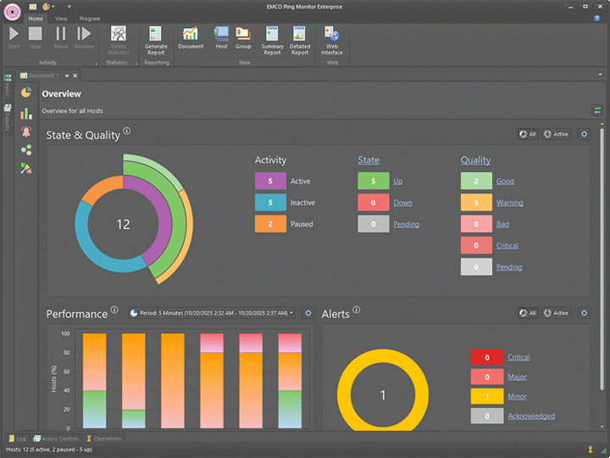Click the Minor alerts link
610x458 pixels.
click(x=517, y=396)
